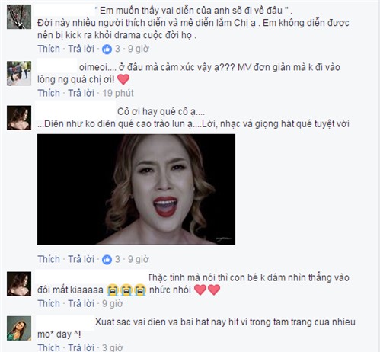Click the double red hearts after 'nhức nhói'

(207, 290)
